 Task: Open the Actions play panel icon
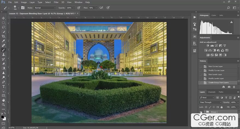(x=194, y=17)
